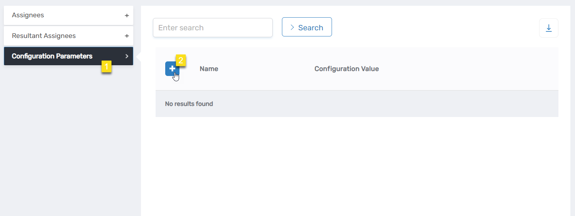Click empty white area below results table
575x216 pixels.
pos(354,165)
